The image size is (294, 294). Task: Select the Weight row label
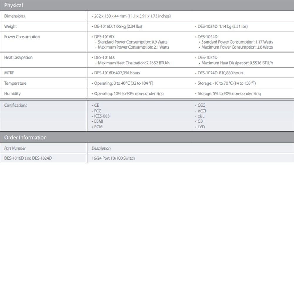tap(10, 26)
